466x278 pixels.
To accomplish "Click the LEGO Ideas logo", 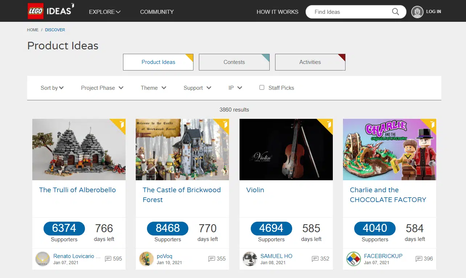I will (51, 11).
